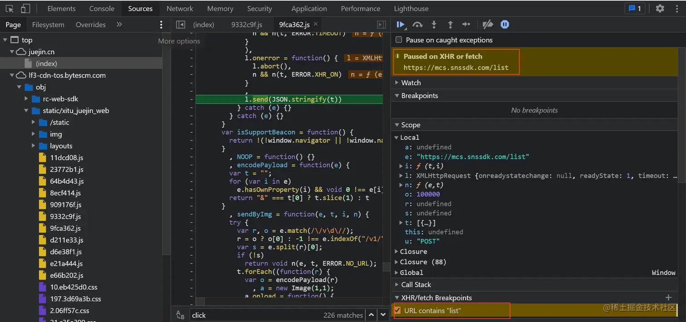
Task: Click the Step button in debugger toolbar
Action: 466,24
